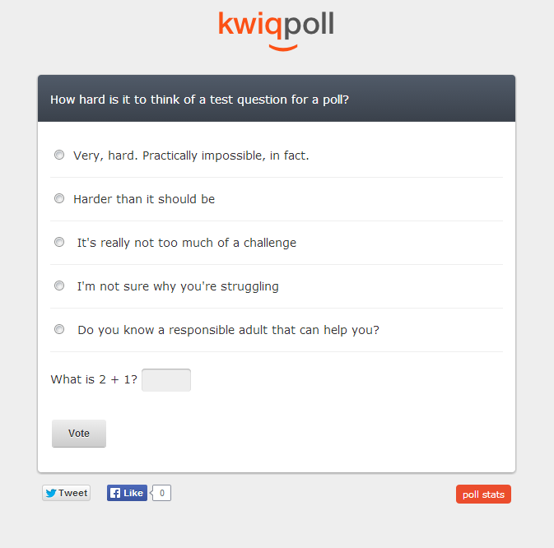Click the 'I'm not sure why you're struggling' text
This screenshot has width=554, height=548.
tap(178, 286)
